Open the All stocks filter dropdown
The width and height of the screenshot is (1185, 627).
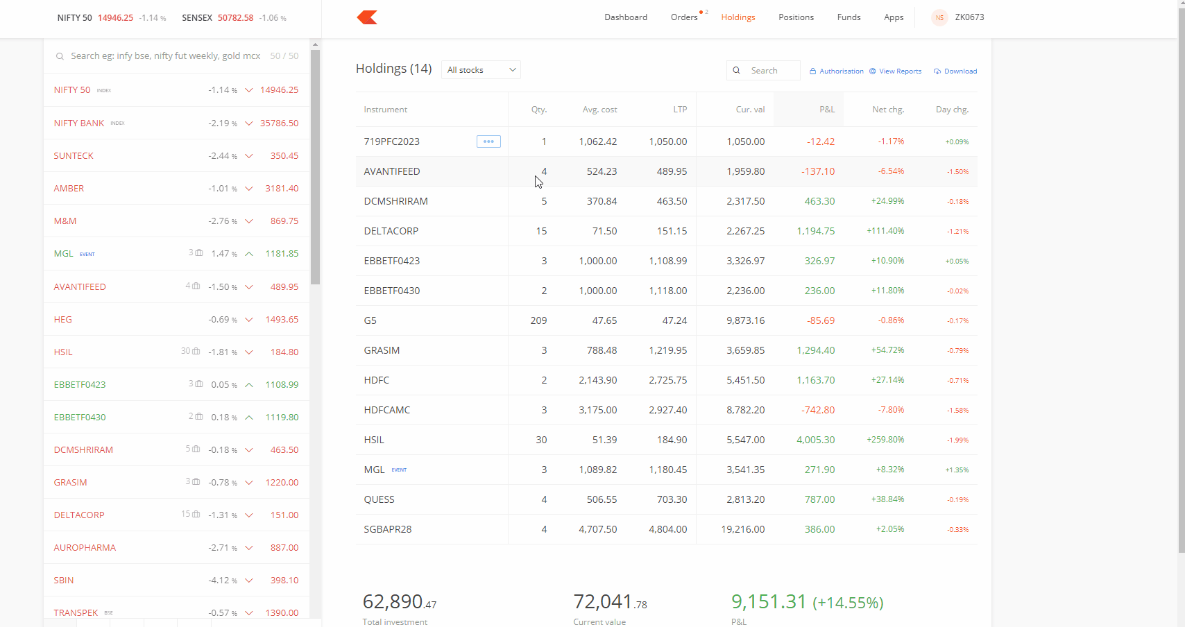[x=481, y=70]
